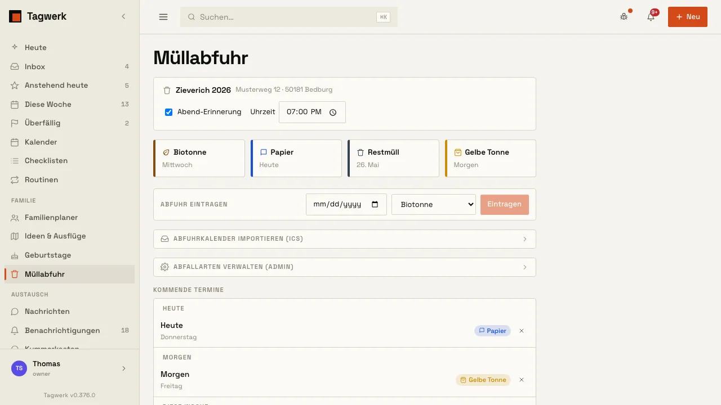Open the Thomas user account menu
Image resolution: width=721 pixels, height=405 pixels.
[70, 368]
